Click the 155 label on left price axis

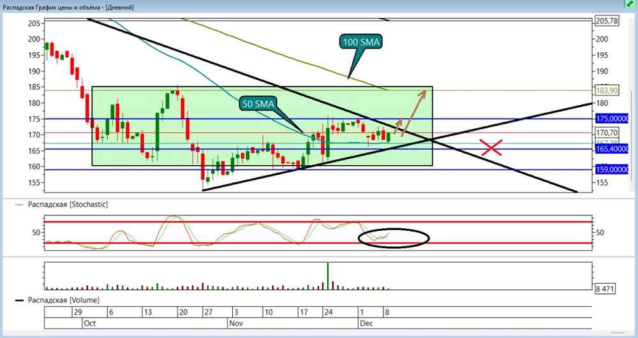[34, 182]
